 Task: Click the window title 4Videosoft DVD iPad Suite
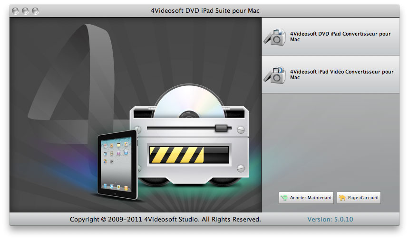click(204, 10)
